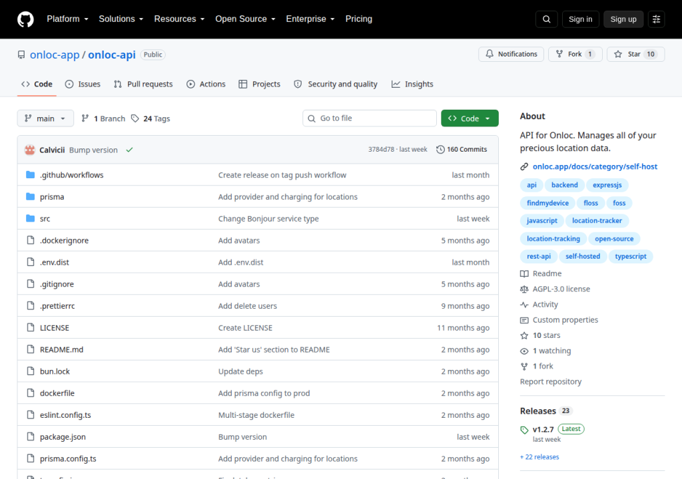
Task: Open the + 22 releases link
Action: coord(539,457)
